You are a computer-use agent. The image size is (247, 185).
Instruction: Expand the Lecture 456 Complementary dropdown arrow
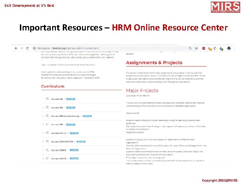[x=81, y=116]
